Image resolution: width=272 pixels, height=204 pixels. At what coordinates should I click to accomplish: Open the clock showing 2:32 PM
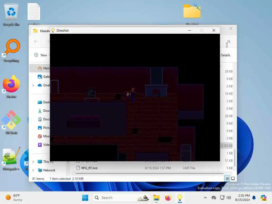(242, 198)
